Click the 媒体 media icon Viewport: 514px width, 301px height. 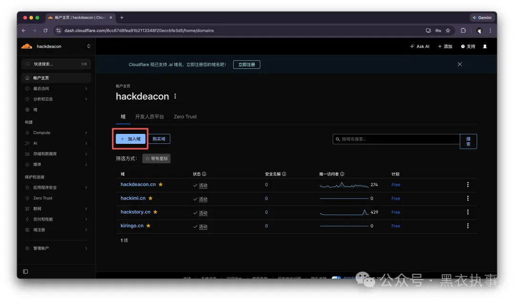point(27,164)
